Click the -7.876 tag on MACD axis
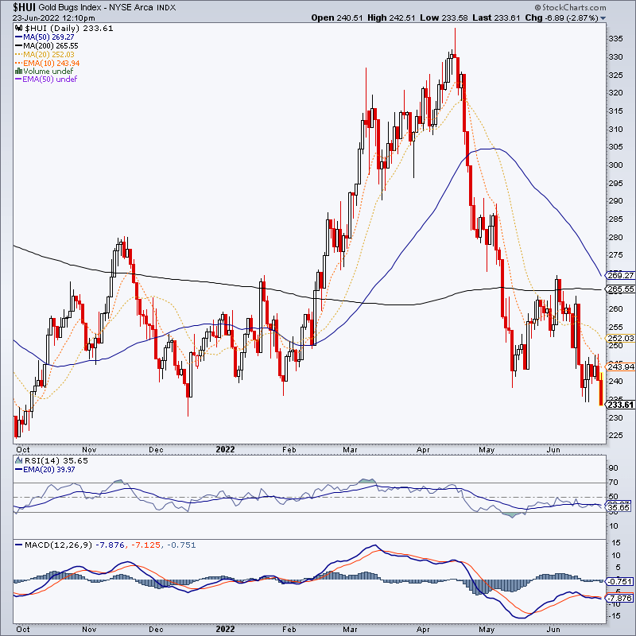Screen dimensions: 636x636 pos(619,599)
